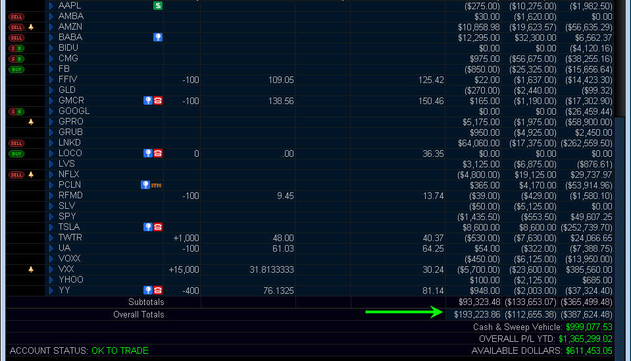Expand the VOXX position row
This screenshot has height=361, width=631.
click(51, 259)
